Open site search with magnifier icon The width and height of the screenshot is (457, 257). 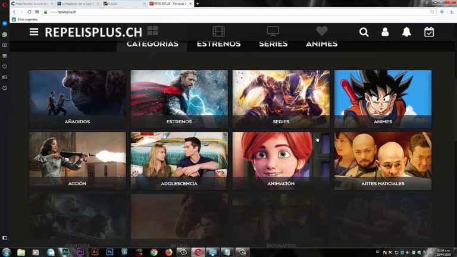coord(364,32)
